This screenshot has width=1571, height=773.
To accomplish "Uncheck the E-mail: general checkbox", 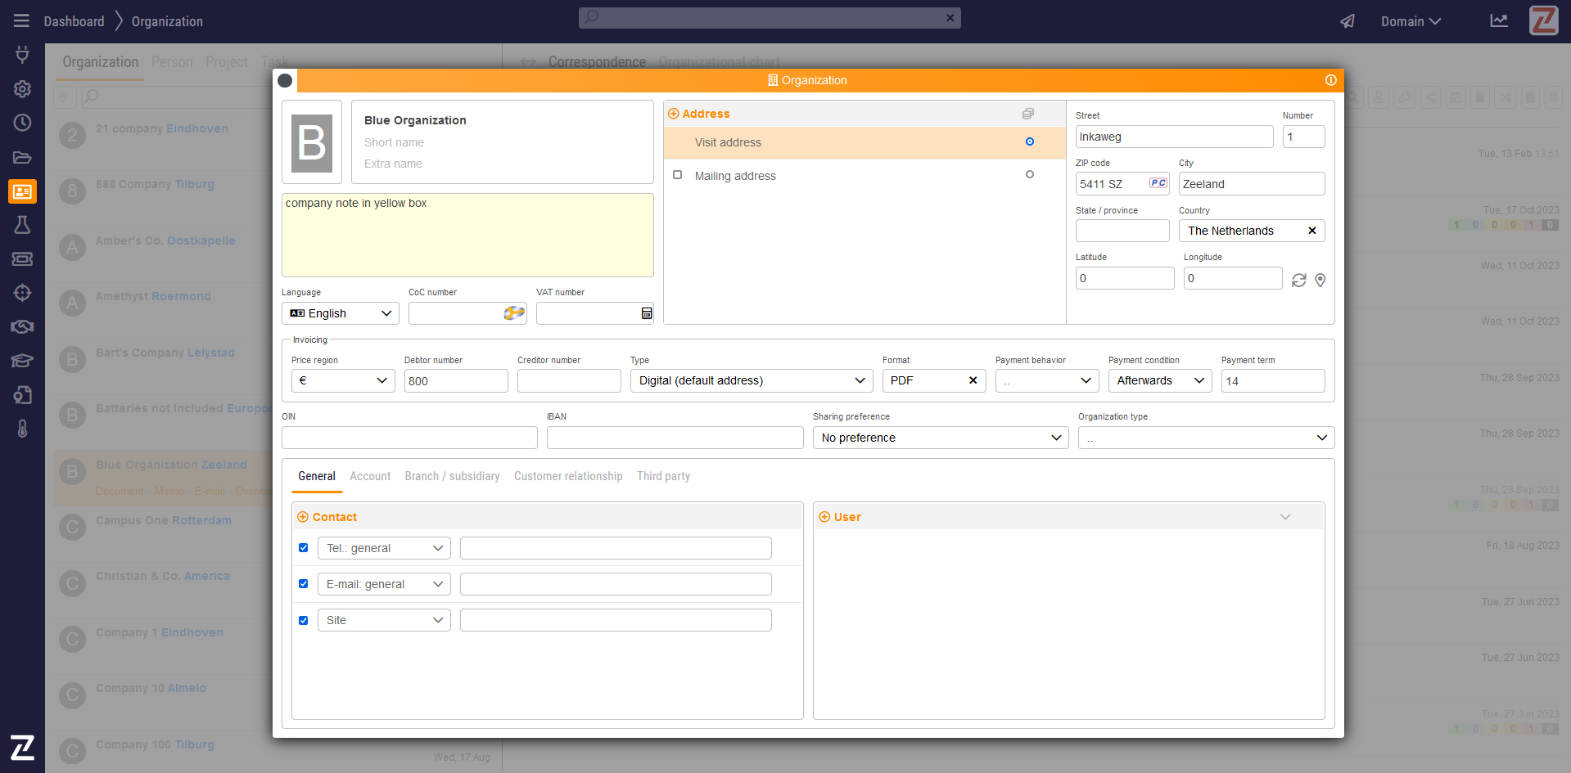I will 304,584.
